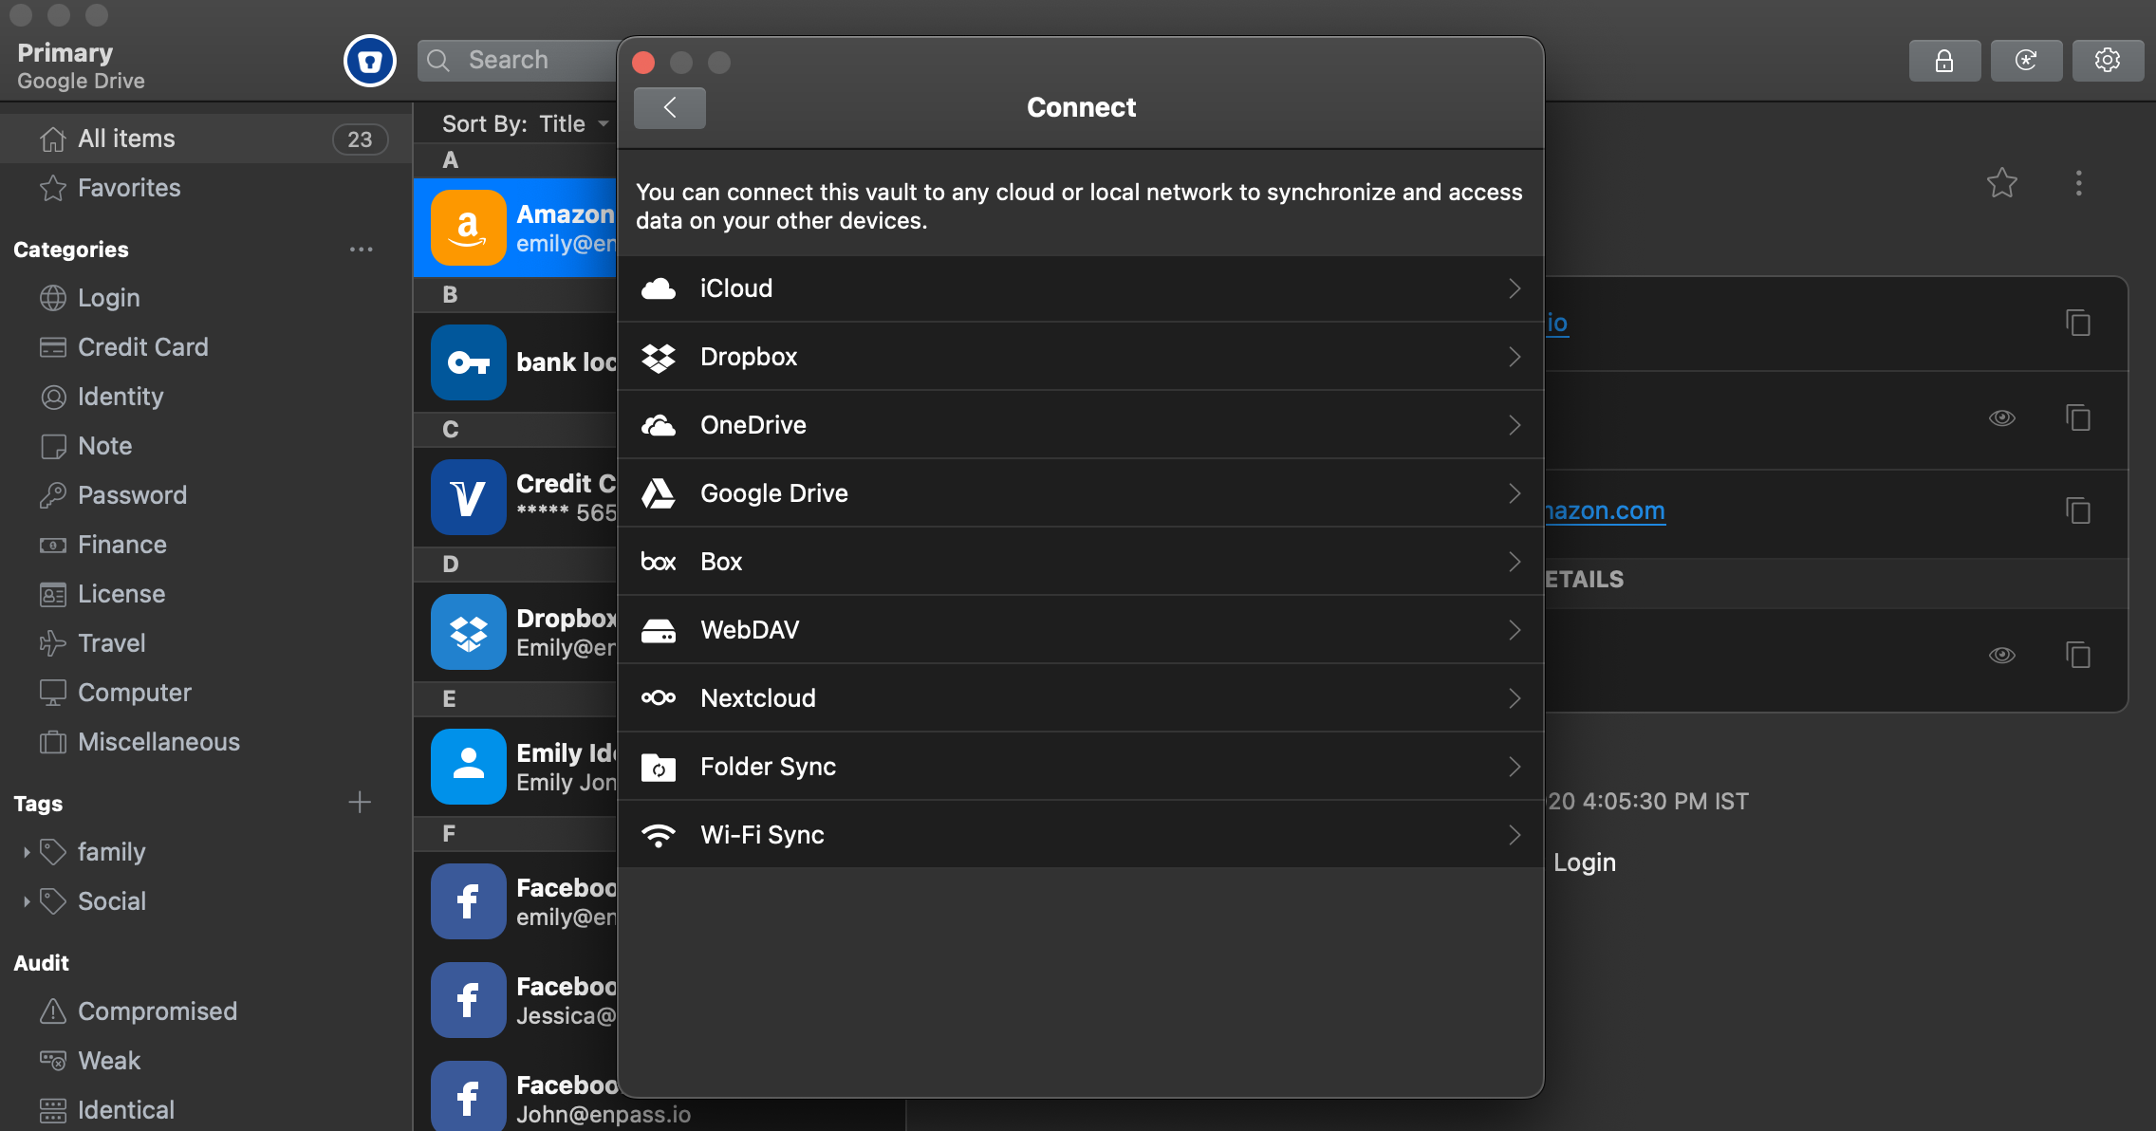
Task: Choose OneDrive for vault sync
Action: pyautogui.click(x=1081, y=425)
